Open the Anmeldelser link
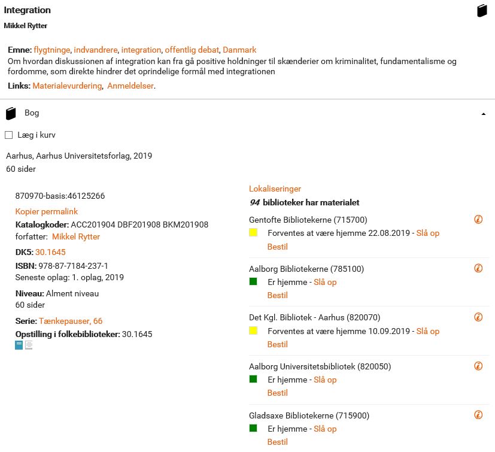This screenshot has width=495, height=452. coord(130,86)
